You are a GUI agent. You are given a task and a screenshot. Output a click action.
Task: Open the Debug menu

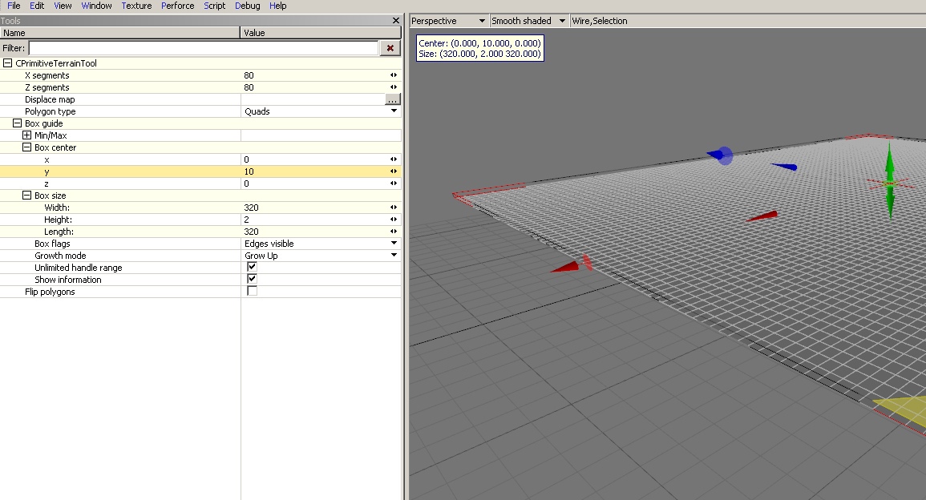248,6
